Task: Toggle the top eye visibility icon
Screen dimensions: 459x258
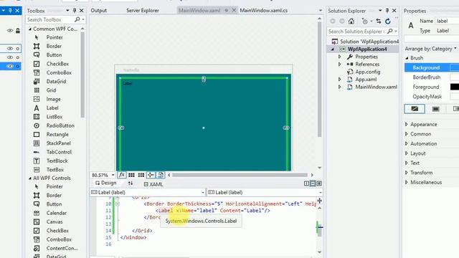Action: tap(10, 30)
